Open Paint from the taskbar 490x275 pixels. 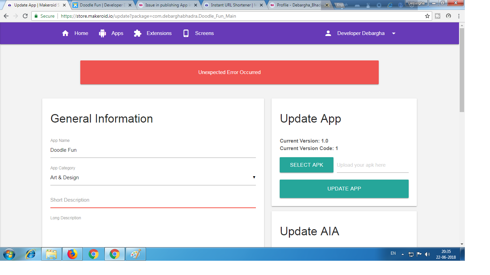point(136,254)
